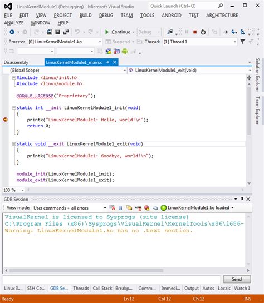Image resolution: width=264 pixels, height=303 pixels.
Task: Switch to the Locals tab
Action: coord(224,288)
